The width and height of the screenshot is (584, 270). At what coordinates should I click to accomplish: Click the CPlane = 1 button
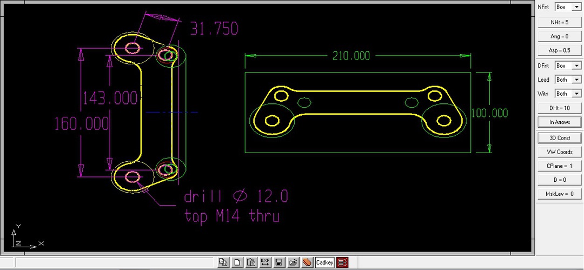coord(559,166)
